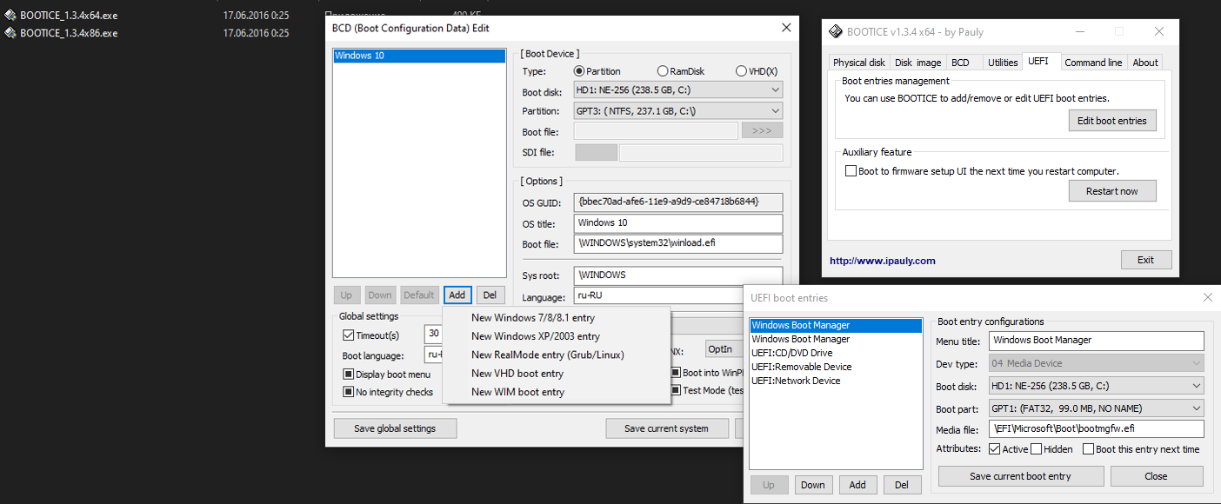Toggle Hidden attribute checkbox

point(1036,449)
